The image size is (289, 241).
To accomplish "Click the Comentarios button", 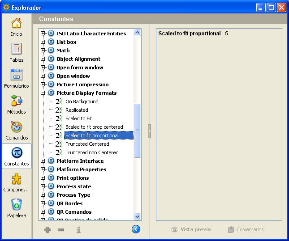I will point(246,229).
